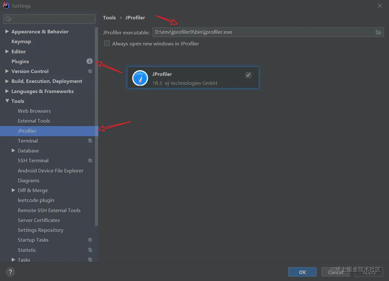The width and height of the screenshot is (389, 281).
Task: Select Diagrams settings entry
Action: coord(29,180)
